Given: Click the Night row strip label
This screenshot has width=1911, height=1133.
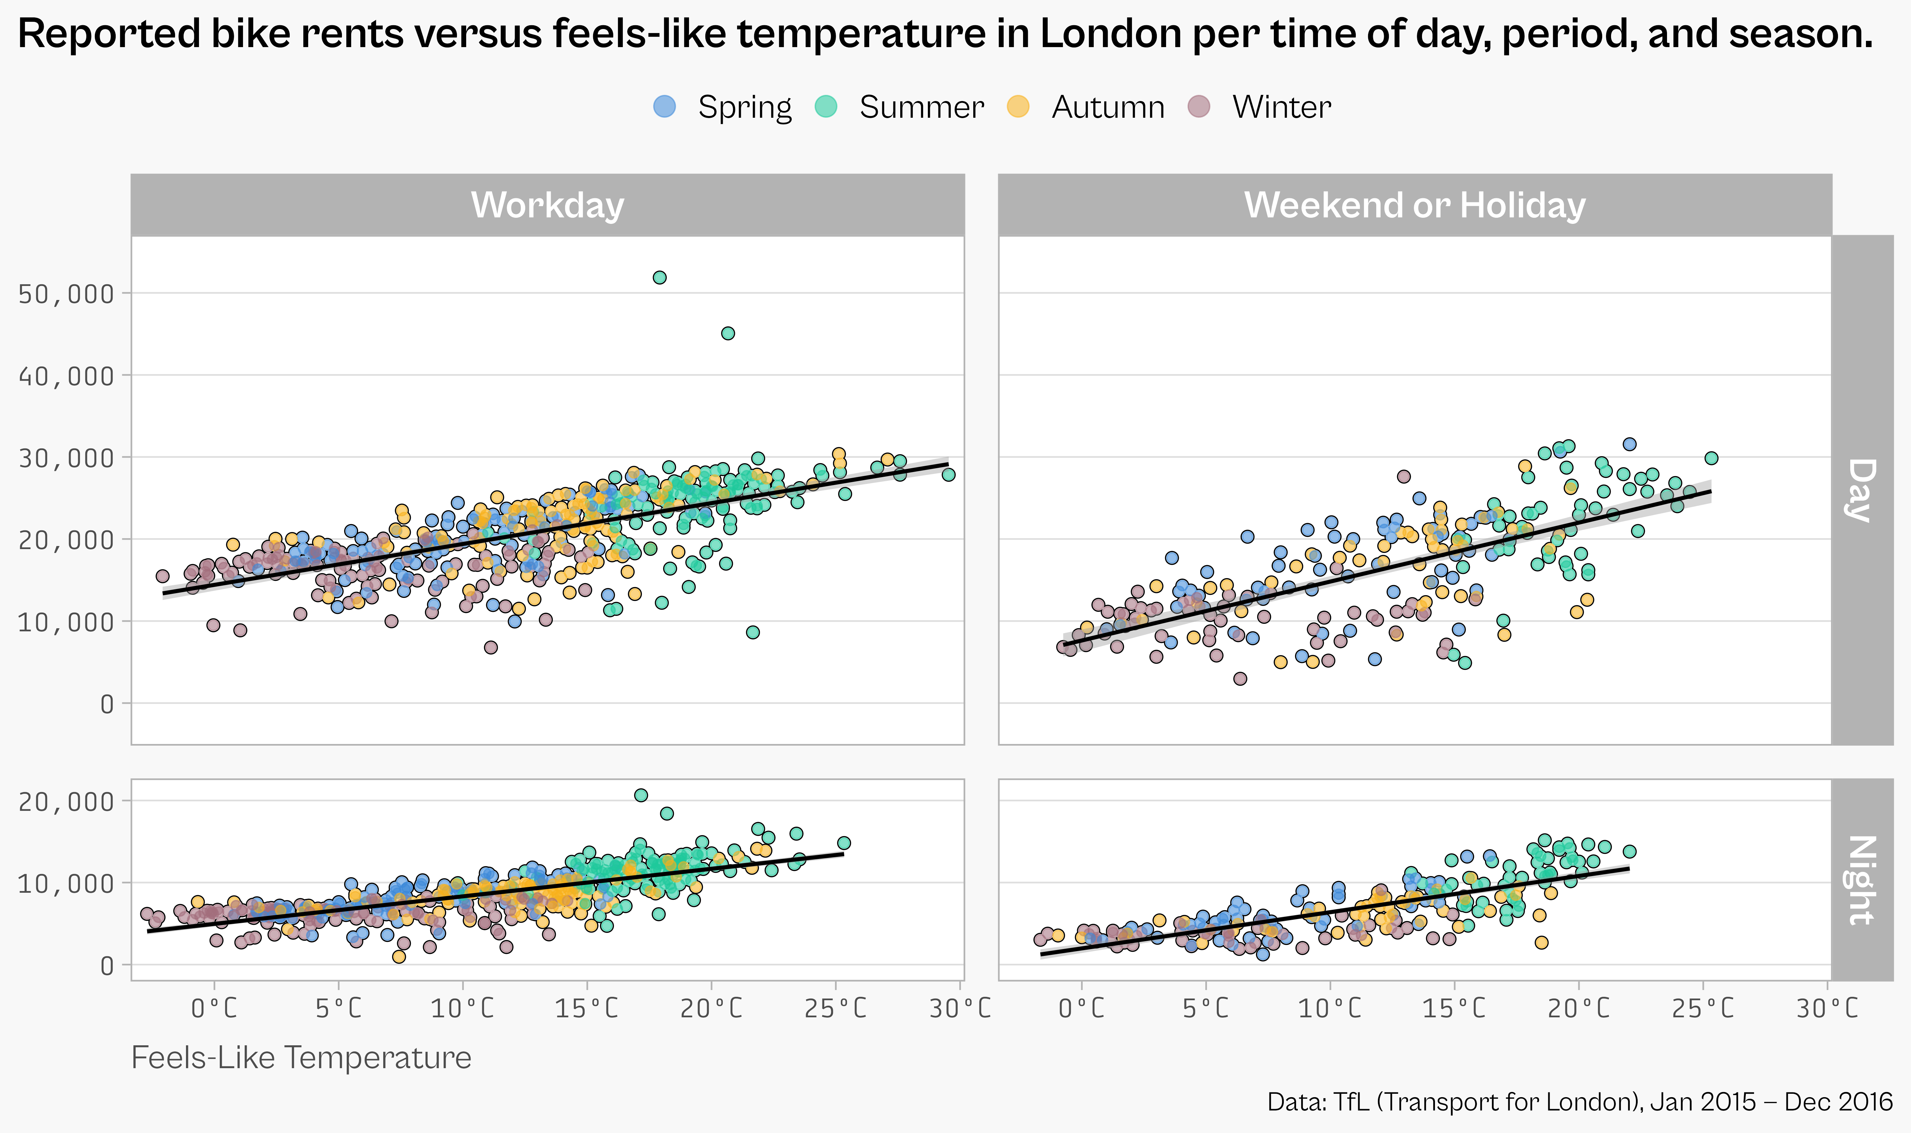Looking at the screenshot, I should tap(1862, 879).
